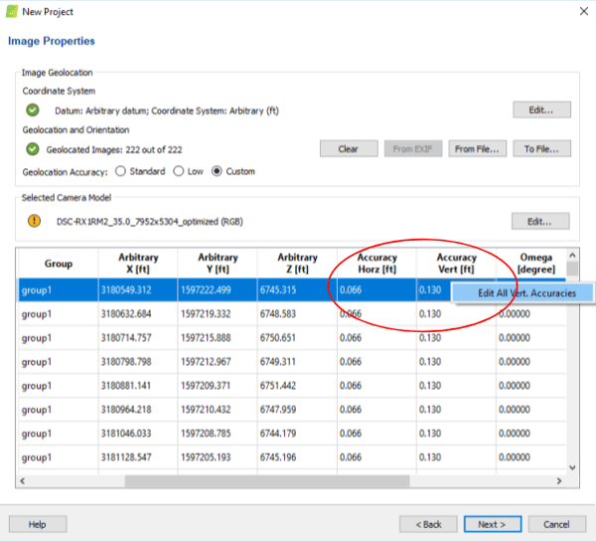Select Low geolocation accuracy

pyautogui.click(x=179, y=171)
